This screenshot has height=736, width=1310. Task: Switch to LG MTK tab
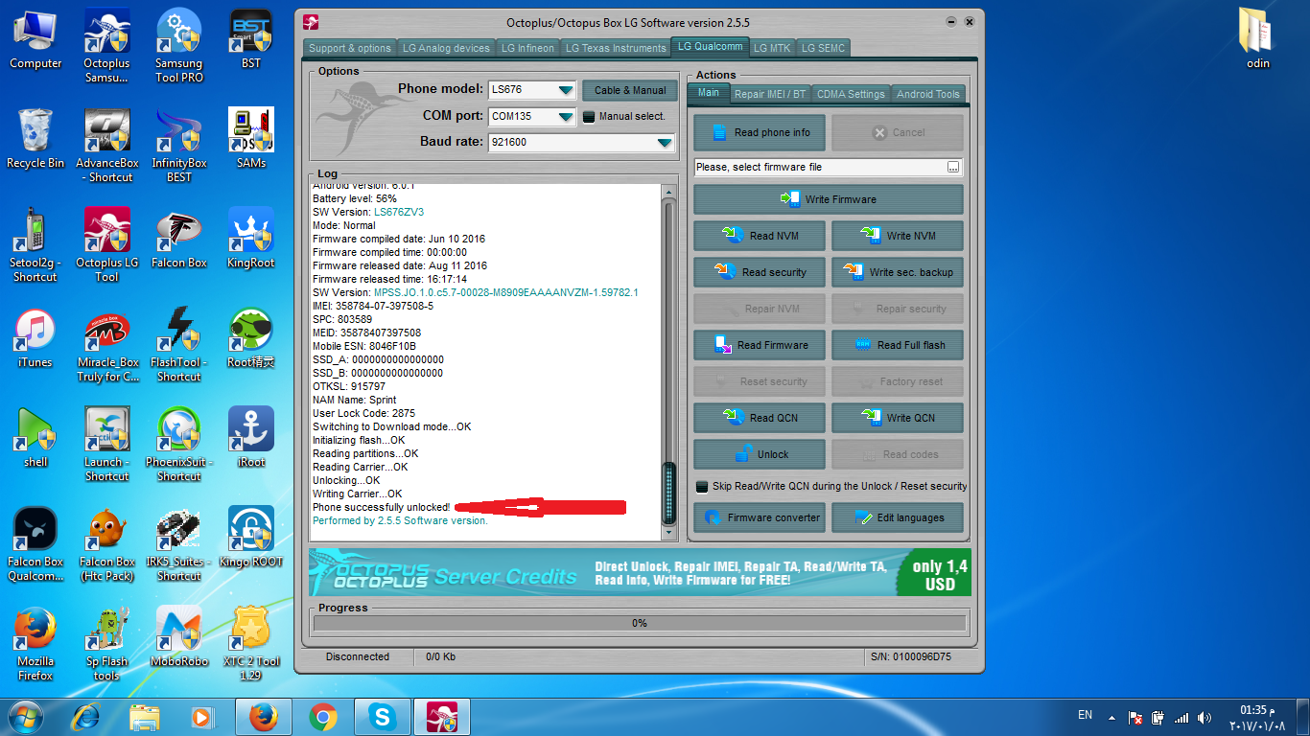pyautogui.click(x=772, y=48)
